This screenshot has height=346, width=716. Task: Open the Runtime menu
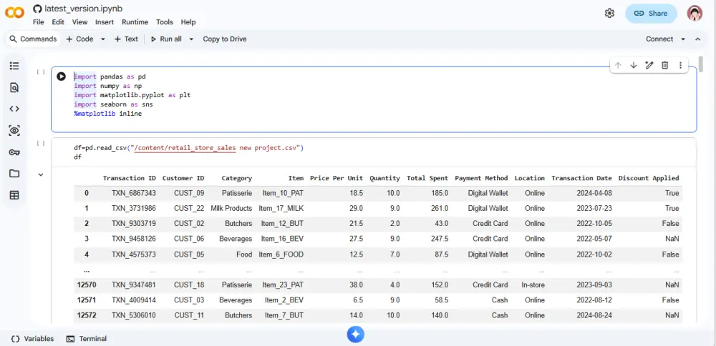(135, 22)
